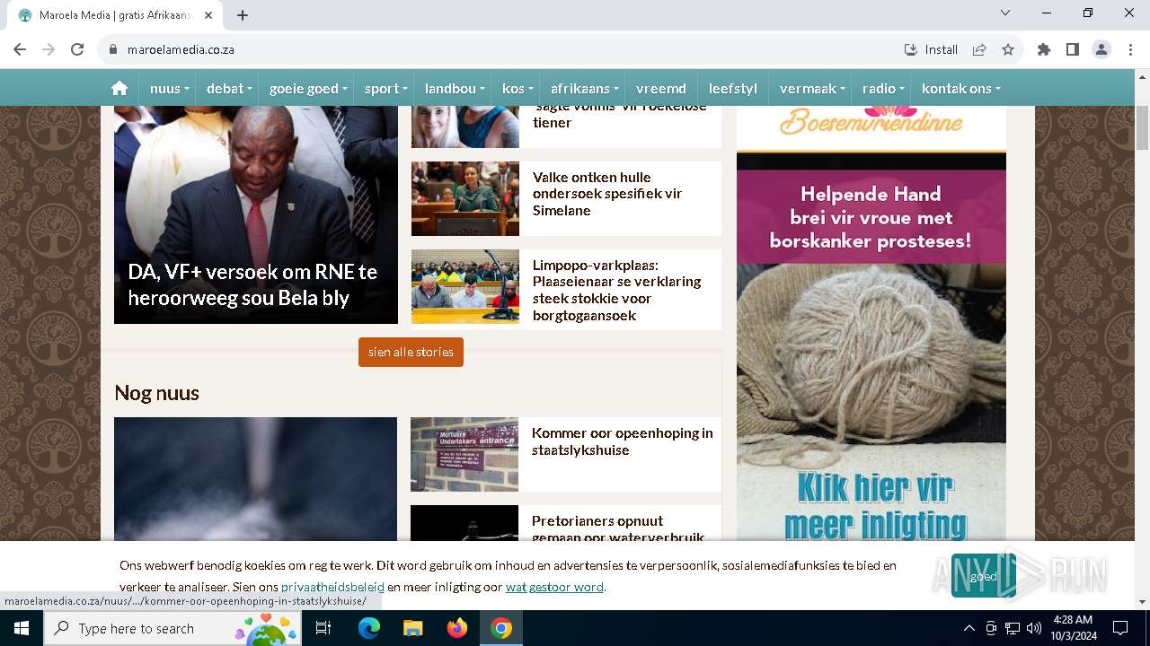Screen dimensions: 1150x646
Task: Click the staatslykshuise article thumbnail
Action: 464,454
